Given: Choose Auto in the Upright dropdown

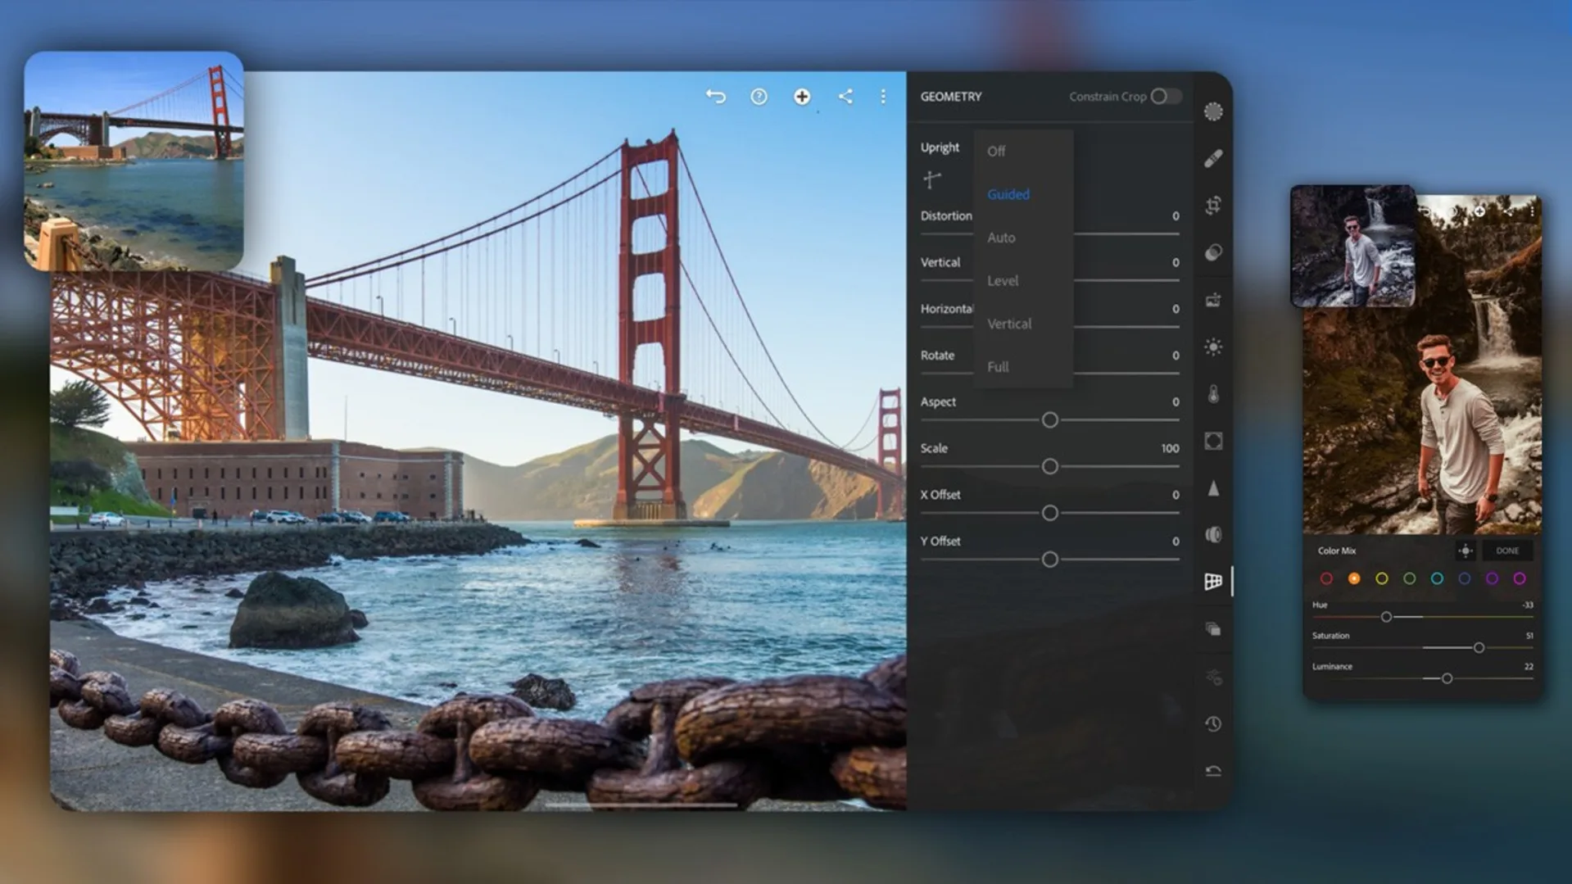Looking at the screenshot, I should 1001,238.
